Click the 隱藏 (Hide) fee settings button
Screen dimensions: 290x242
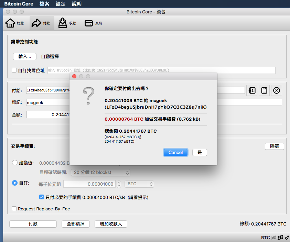click(275, 146)
